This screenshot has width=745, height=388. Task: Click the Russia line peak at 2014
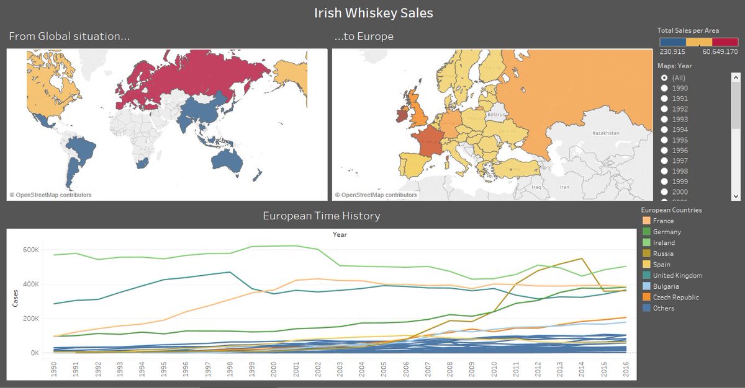(x=580, y=259)
